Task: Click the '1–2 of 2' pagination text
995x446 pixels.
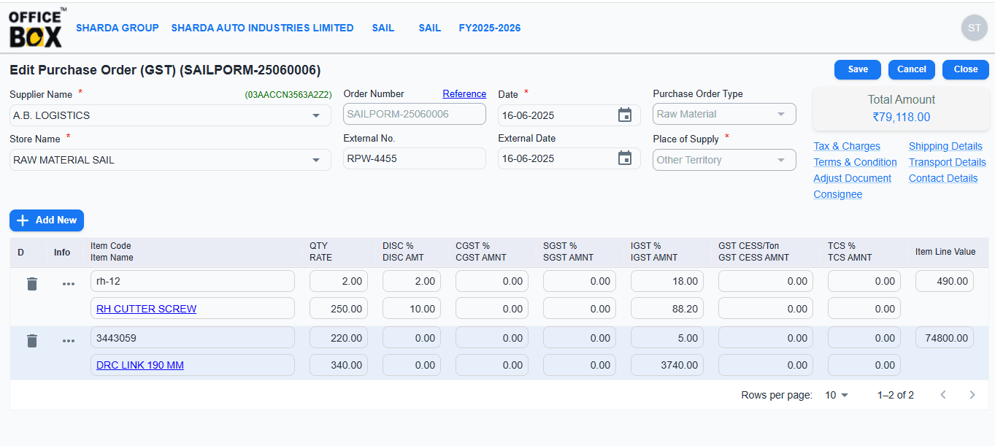Action: click(896, 395)
